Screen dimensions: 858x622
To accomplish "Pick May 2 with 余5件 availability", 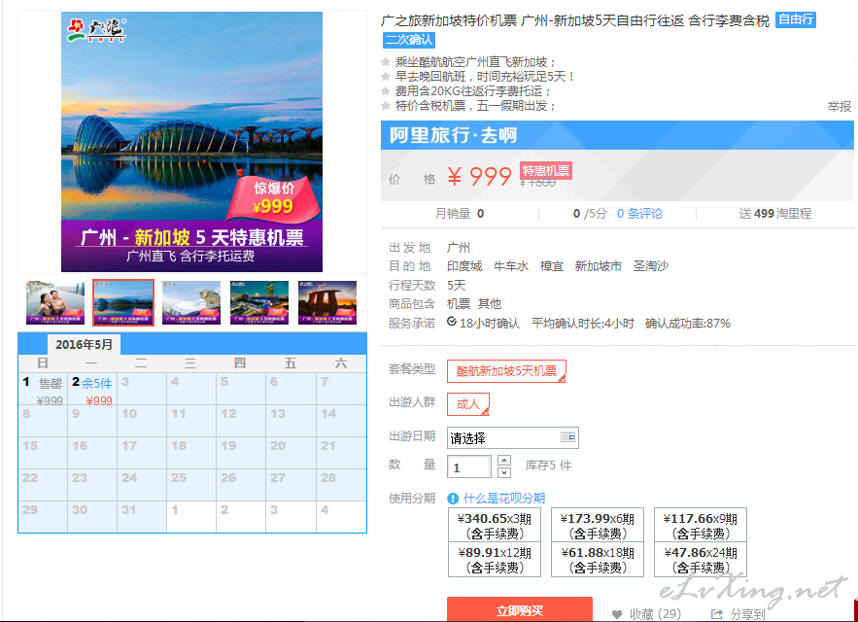I will pos(92,390).
